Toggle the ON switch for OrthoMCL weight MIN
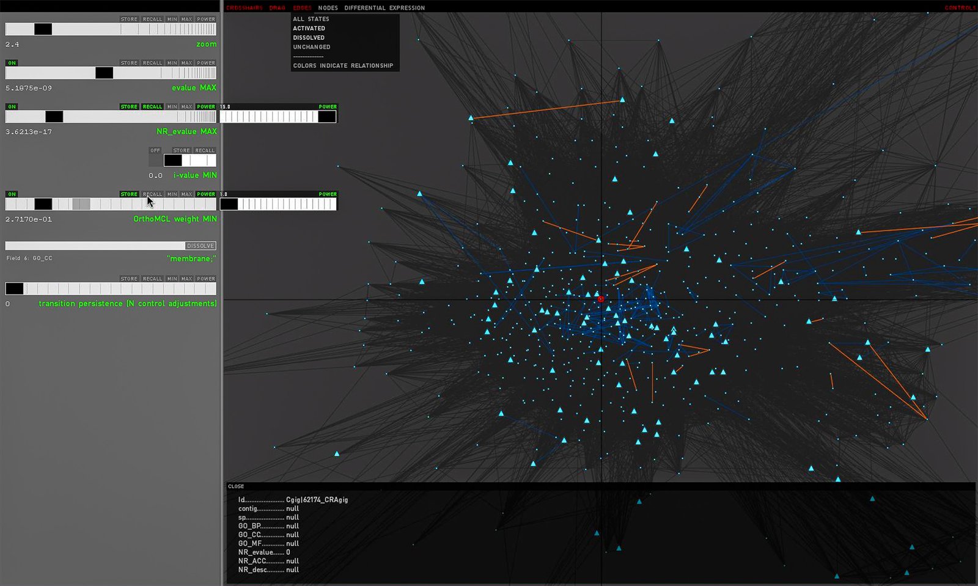This screenshot has height=586, width=978. [x=12, y=194]
